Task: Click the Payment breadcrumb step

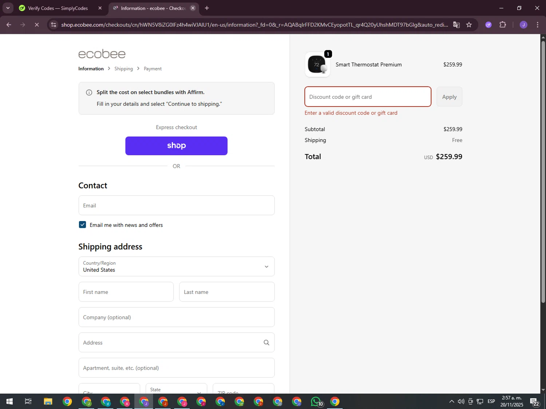Action: 153,69
